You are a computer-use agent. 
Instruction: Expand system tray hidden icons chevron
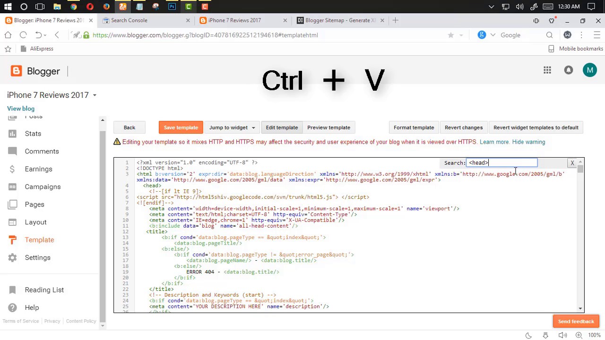[492, 7]
